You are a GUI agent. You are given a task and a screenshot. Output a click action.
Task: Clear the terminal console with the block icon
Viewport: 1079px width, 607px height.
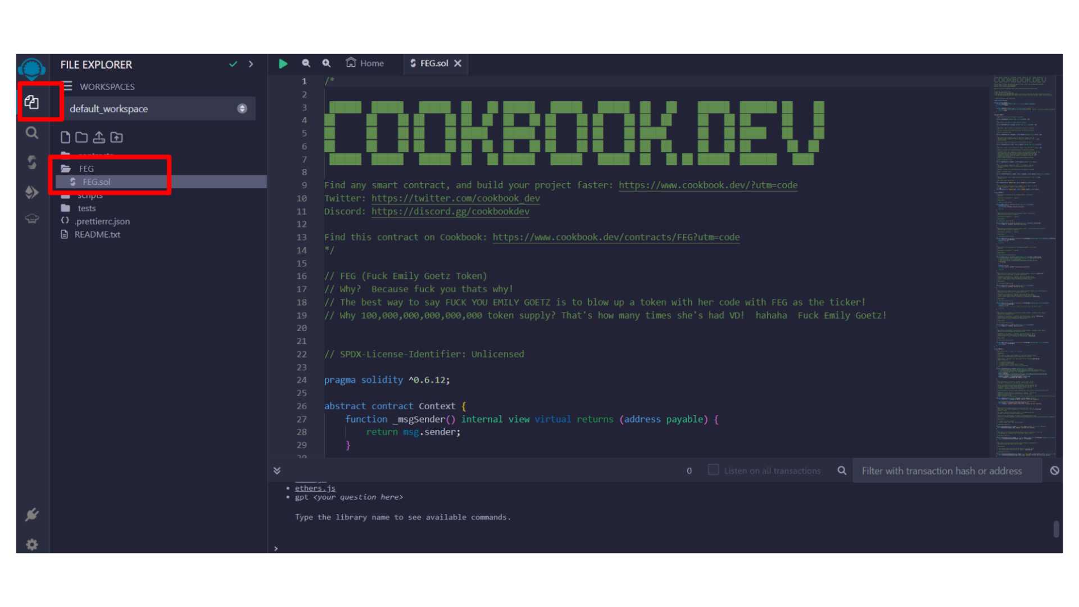pos(1055,470)
